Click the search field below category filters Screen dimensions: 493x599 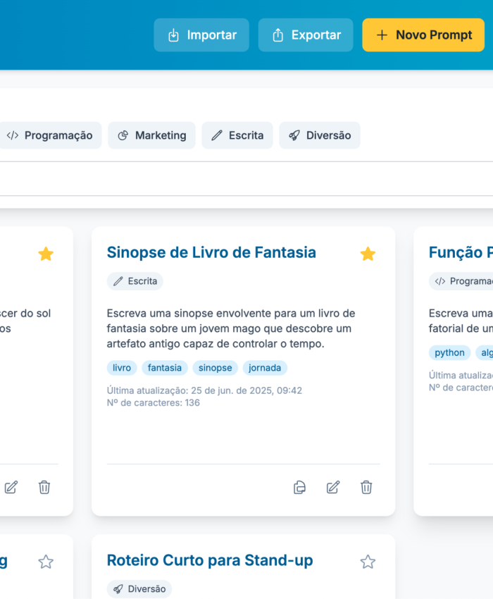tap(246, 179)
